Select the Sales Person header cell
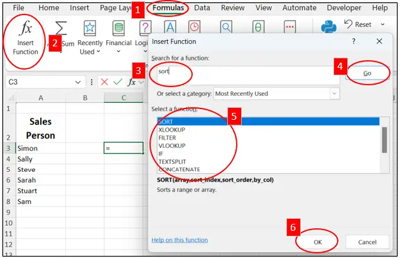 41,129
